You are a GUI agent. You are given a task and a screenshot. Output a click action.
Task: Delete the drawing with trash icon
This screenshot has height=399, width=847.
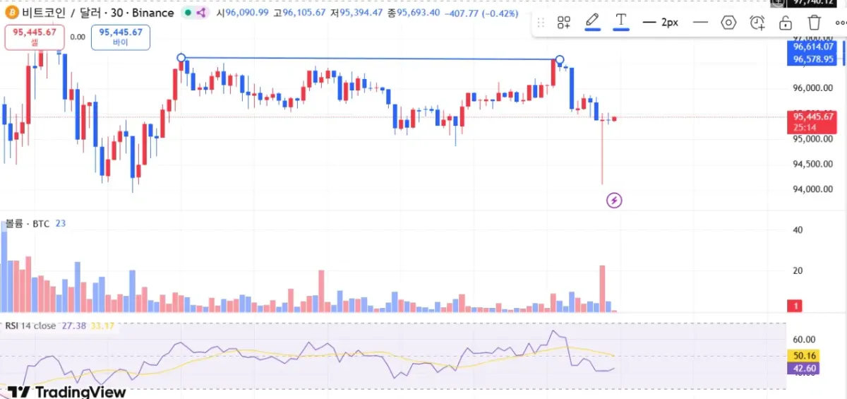[x=814, y=23]
